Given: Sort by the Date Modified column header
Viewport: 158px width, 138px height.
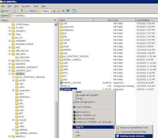Looking at the screenshot, I should click(x=147, y=20).
